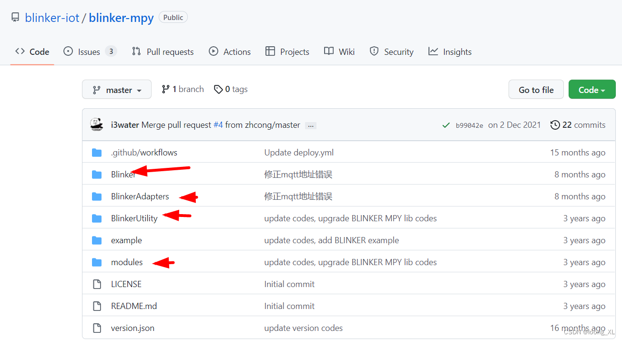Image resolution: width=622 pixels, height=340 pixels.
Task: Click the Go to file button
Action: [x=536, y=90]
